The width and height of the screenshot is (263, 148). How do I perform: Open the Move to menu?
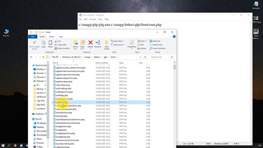pos(75,45)
